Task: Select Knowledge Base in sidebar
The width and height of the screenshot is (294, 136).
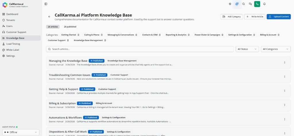Action: (21, 38)
